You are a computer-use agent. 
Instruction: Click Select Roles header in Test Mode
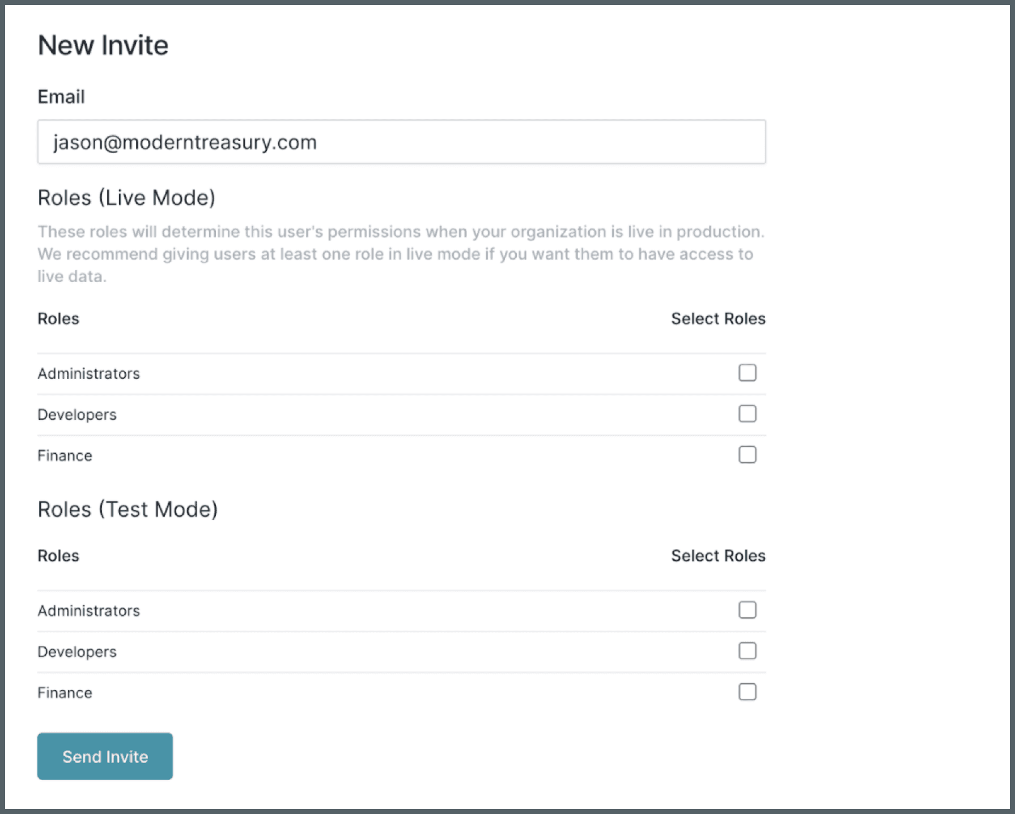[x=718, y=556]
